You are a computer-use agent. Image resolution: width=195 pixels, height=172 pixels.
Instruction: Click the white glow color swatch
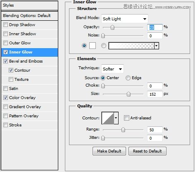(x=93, y=46)
